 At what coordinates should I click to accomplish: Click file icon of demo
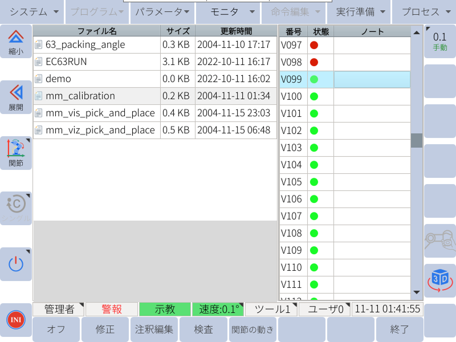pos(38,79)
